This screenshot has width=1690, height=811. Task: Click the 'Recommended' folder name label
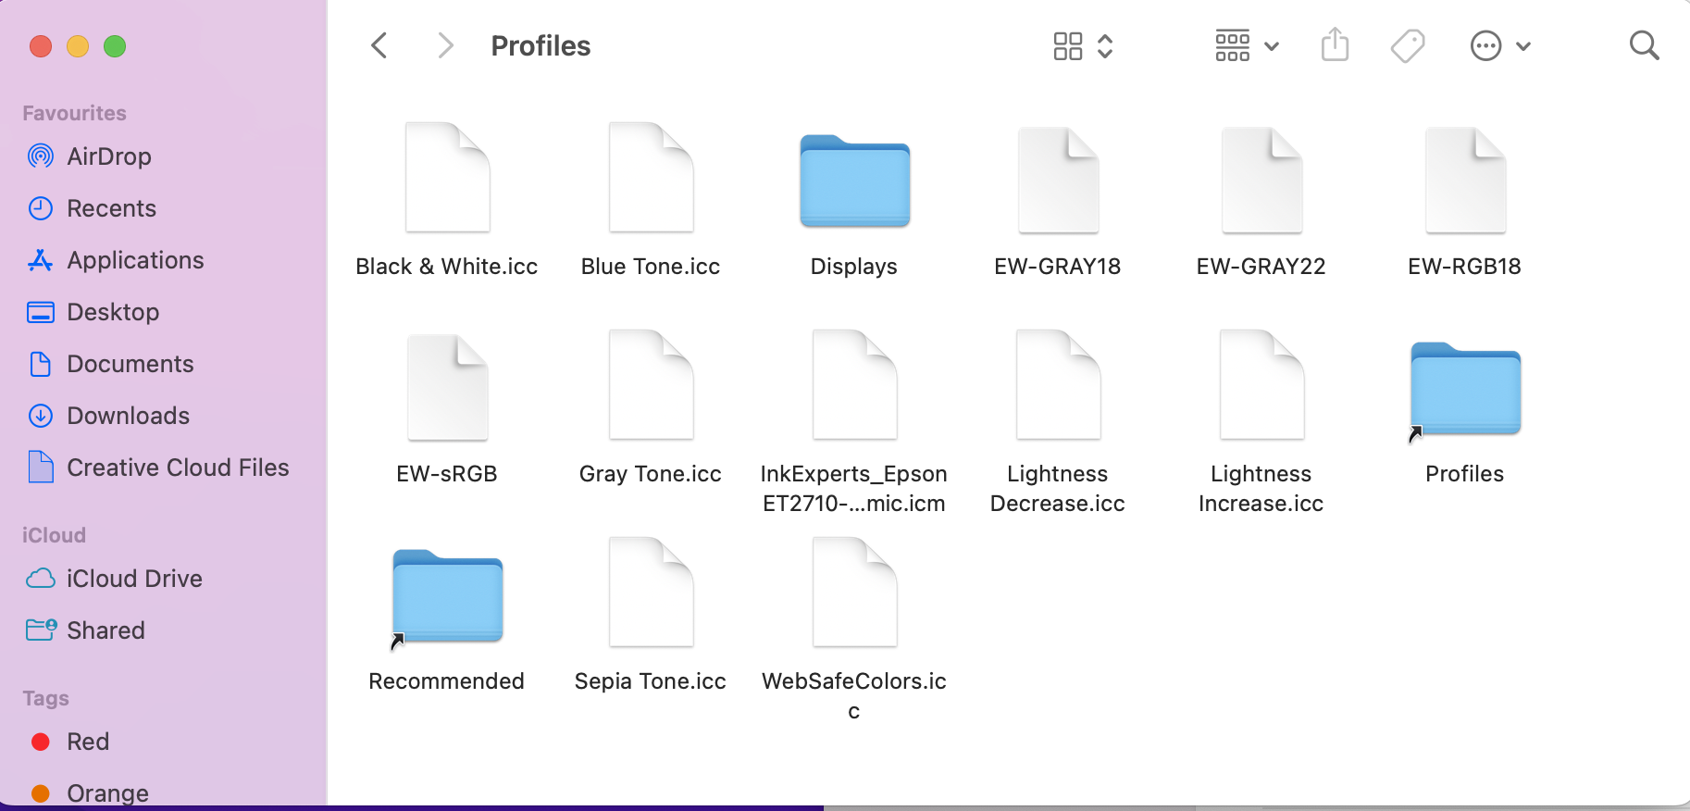click(447, 681)
